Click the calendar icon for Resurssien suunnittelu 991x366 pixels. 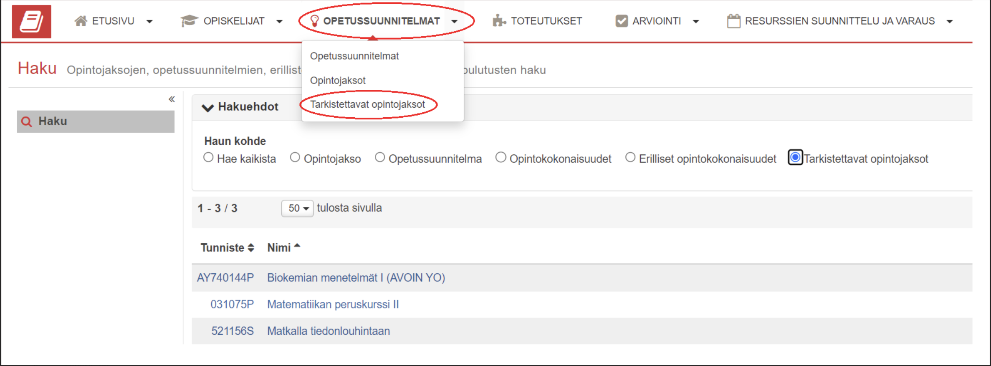click(733, 21)
